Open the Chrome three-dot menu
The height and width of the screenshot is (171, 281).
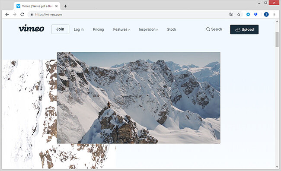tap(274, 15)
